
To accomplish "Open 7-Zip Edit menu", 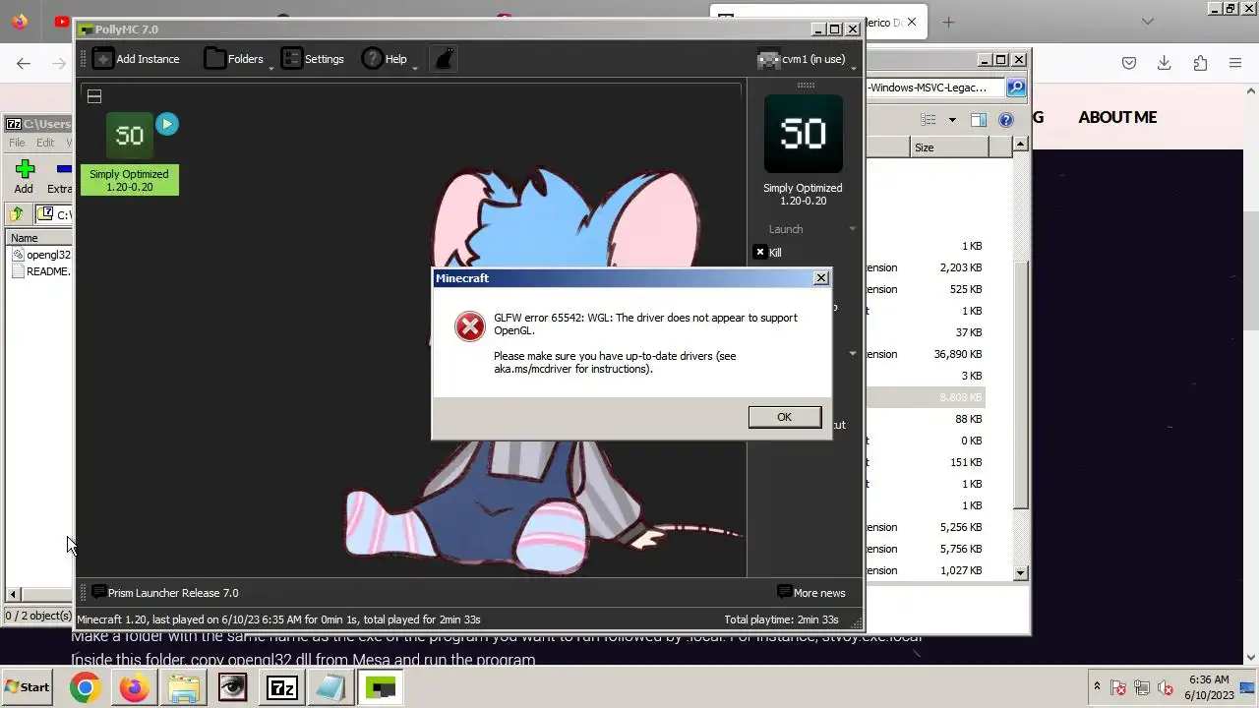I will tap(45, 143).
